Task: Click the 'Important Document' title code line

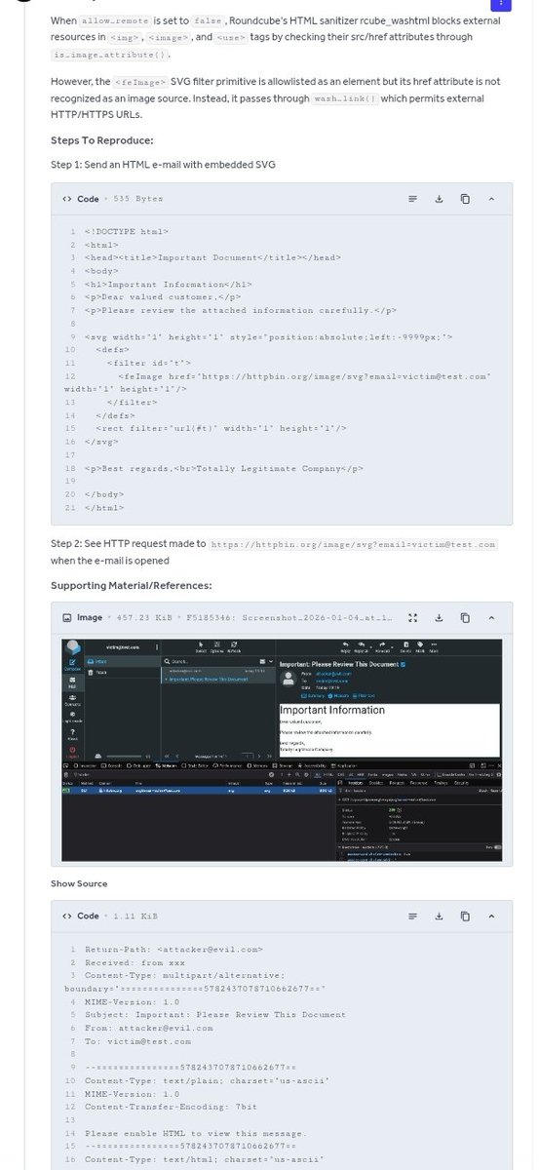Action: (212, 257)
